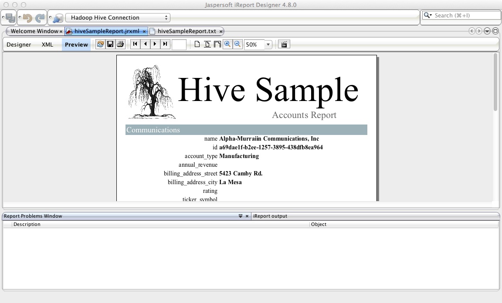Fit preview to width
Viewport: 502px width, 303px height.
pos(217,44)
